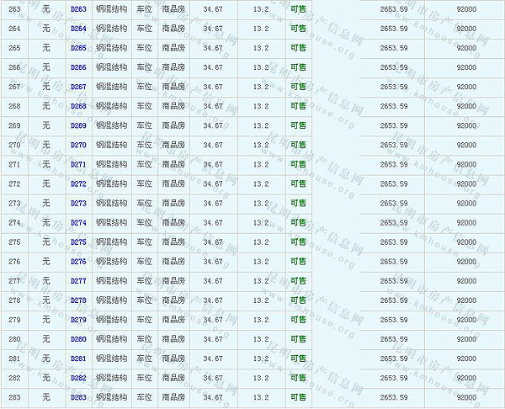View details for unit D272

click(x=78, y=183)
